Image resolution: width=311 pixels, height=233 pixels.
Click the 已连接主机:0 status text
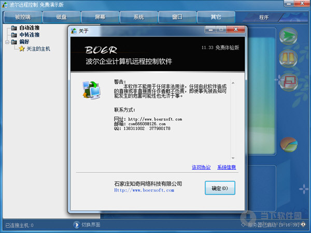(x=19, y=225)
